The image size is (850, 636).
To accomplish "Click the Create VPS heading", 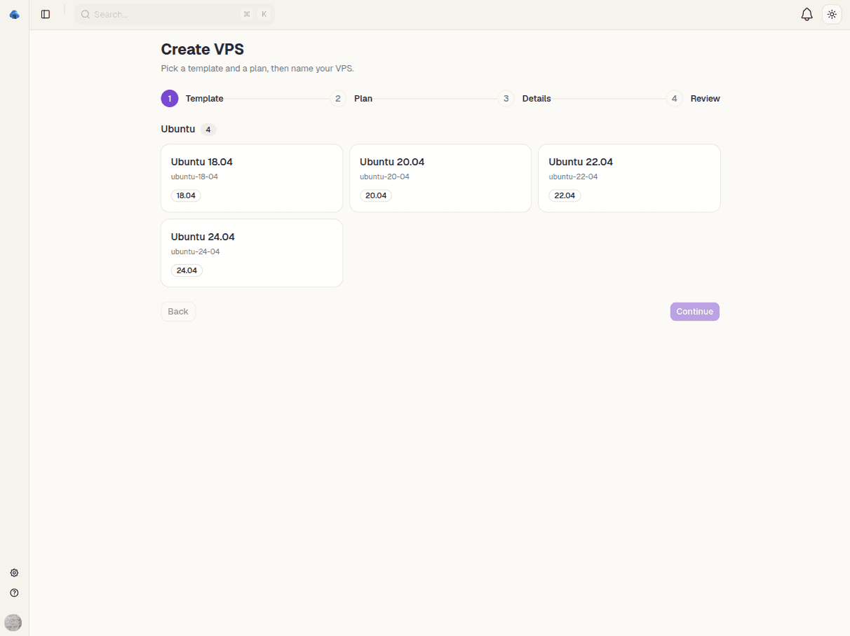I will 203,49.
